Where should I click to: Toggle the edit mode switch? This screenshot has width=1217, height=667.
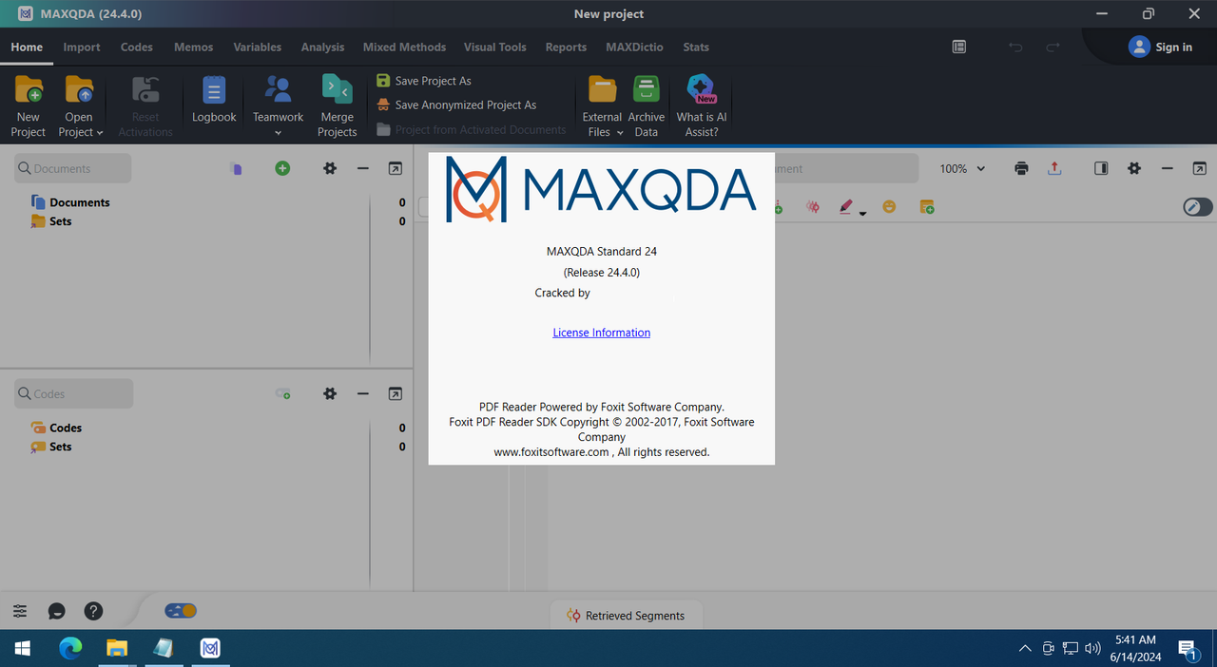(x=1198, y=206)
